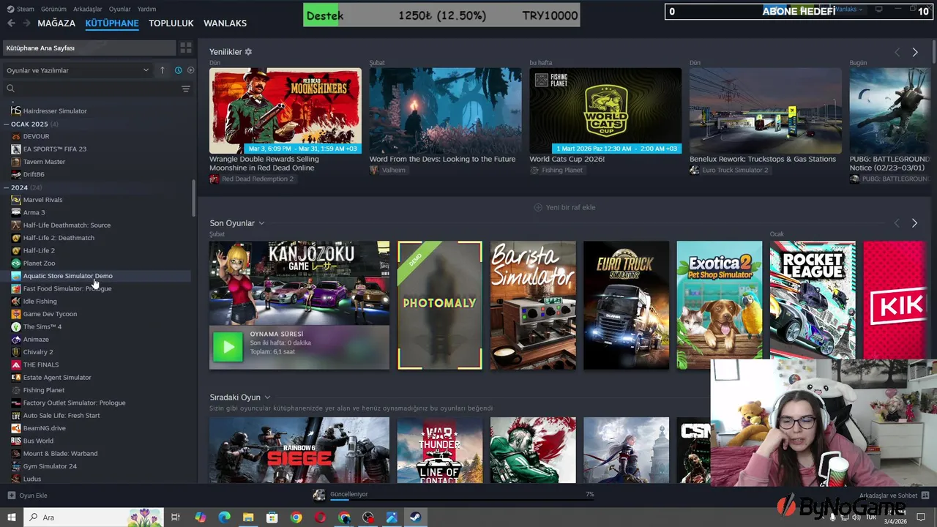Open Rainbow Six Siege tile
Viewport: 937px width, 527px height.
click(x=299, y=450)
